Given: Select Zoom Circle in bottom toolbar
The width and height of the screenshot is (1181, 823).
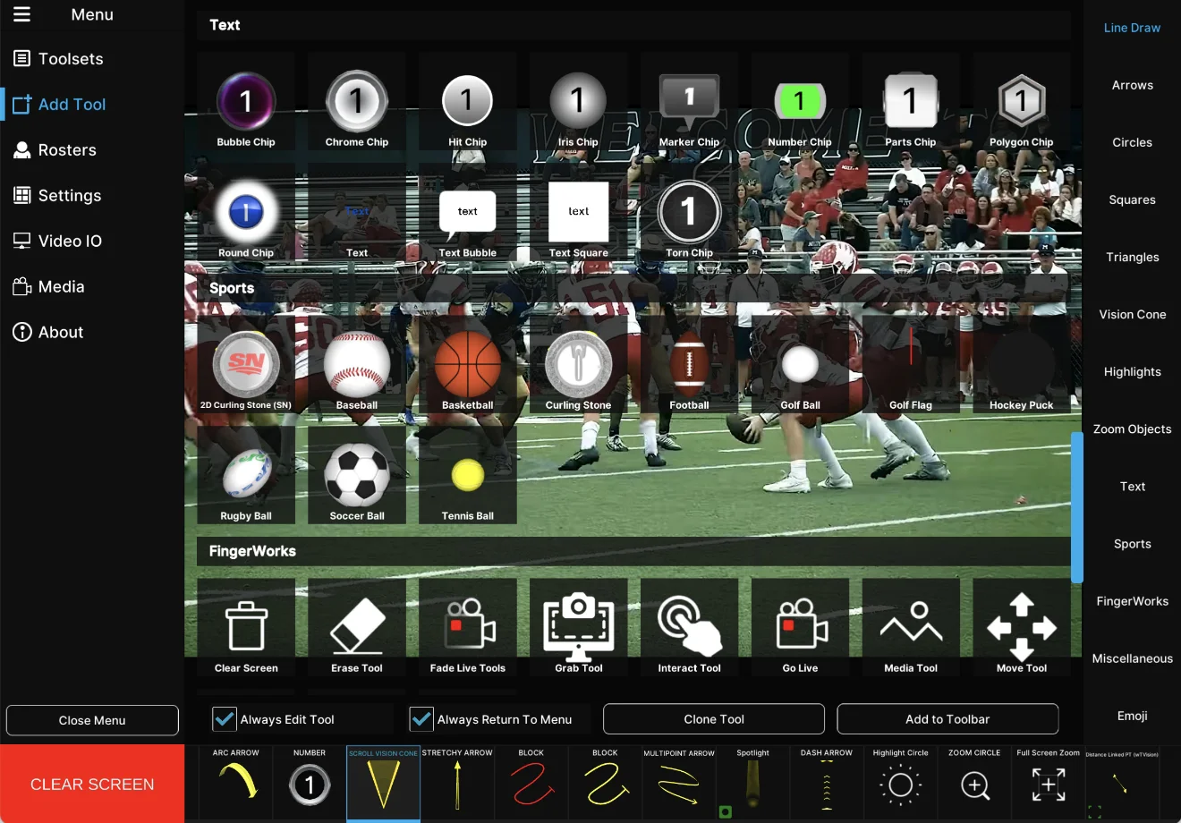Looking at the screenshot, I should pos(974,785).
